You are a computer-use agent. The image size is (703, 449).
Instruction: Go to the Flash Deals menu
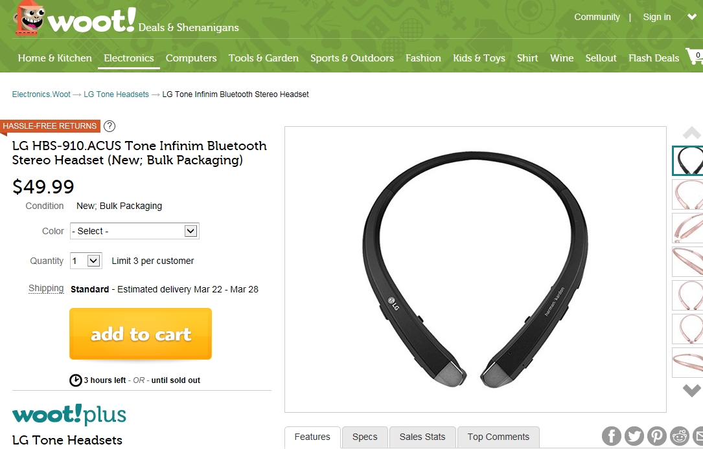click(654, 58)
